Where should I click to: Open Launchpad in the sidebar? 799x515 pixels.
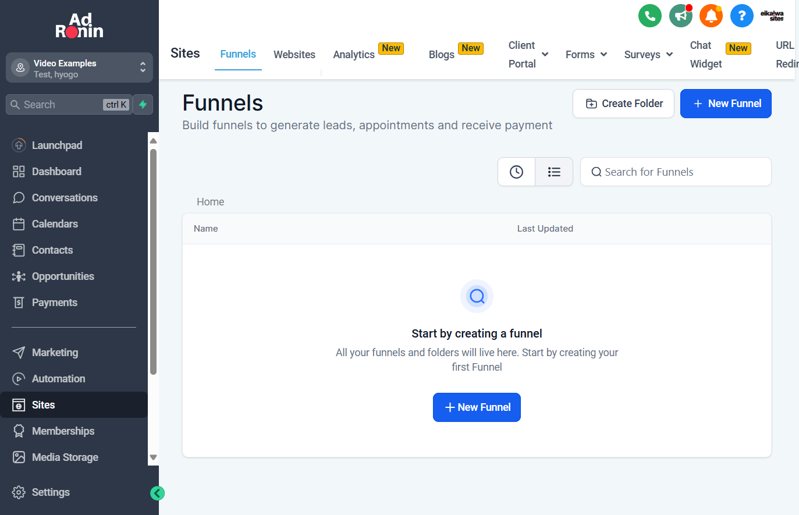pos(74,145)
